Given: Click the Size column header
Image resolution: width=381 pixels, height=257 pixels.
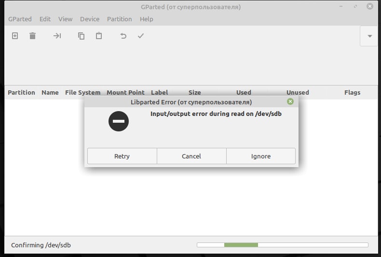Looking at the screenshot, I should (195, 92).
